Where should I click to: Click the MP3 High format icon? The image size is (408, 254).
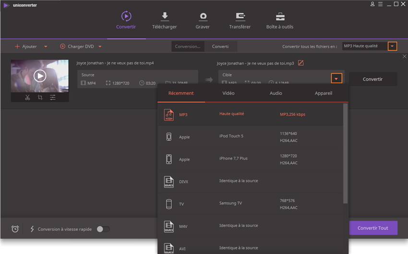click(x=169, y=114)
